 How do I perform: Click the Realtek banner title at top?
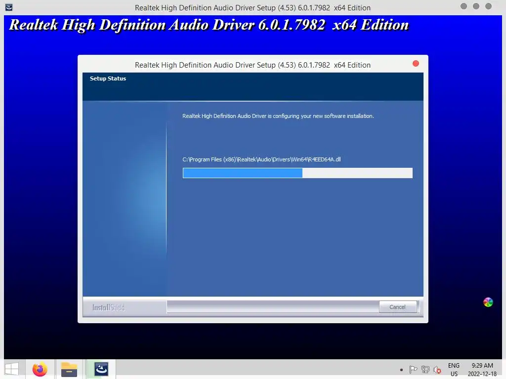click(209, 25)
